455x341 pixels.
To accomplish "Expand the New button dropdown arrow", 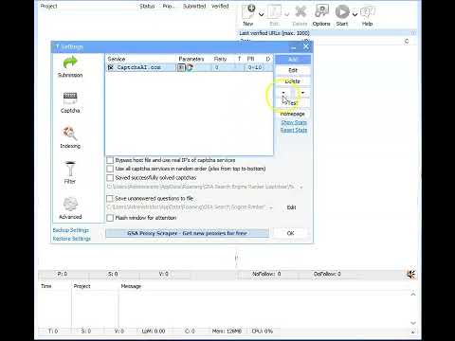I will [x=262, y=14].
